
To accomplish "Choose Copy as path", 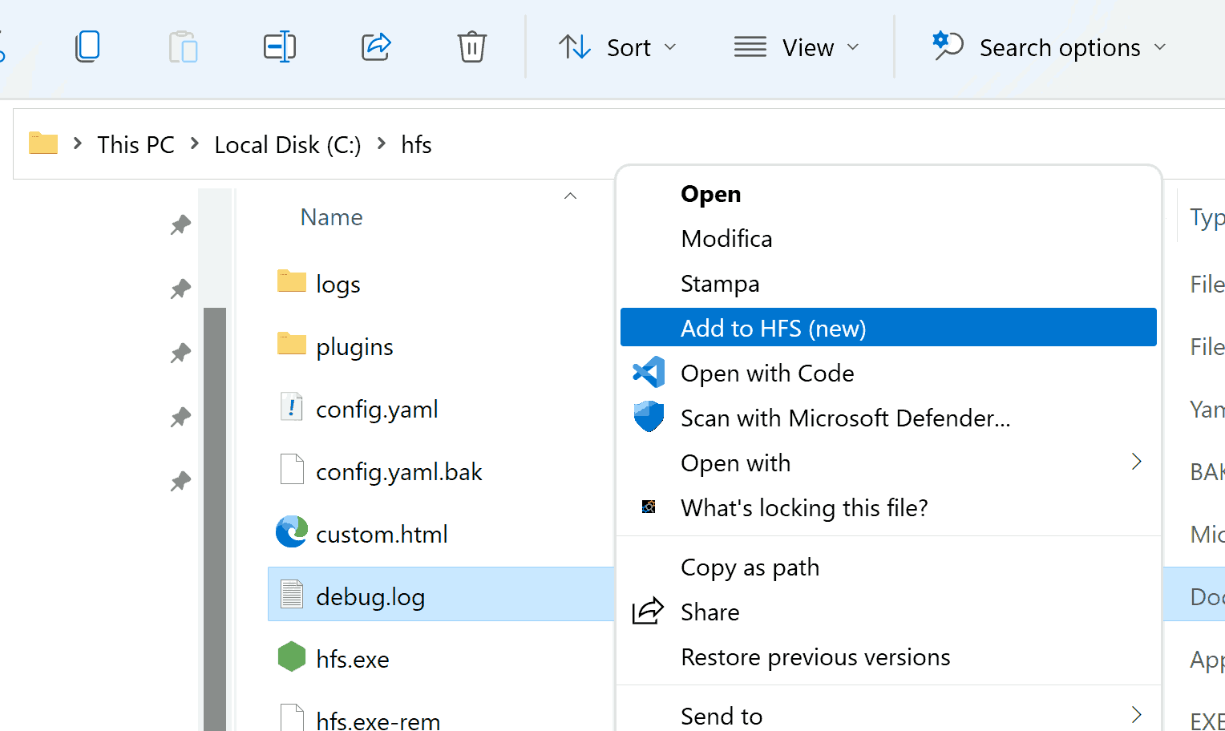I will [750, 567].
